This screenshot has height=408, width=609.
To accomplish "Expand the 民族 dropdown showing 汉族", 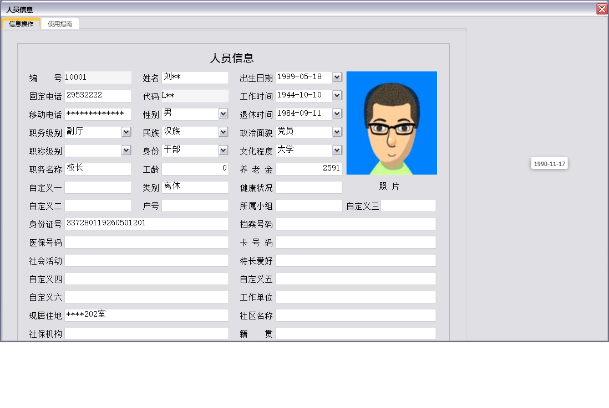I will 222,132.
